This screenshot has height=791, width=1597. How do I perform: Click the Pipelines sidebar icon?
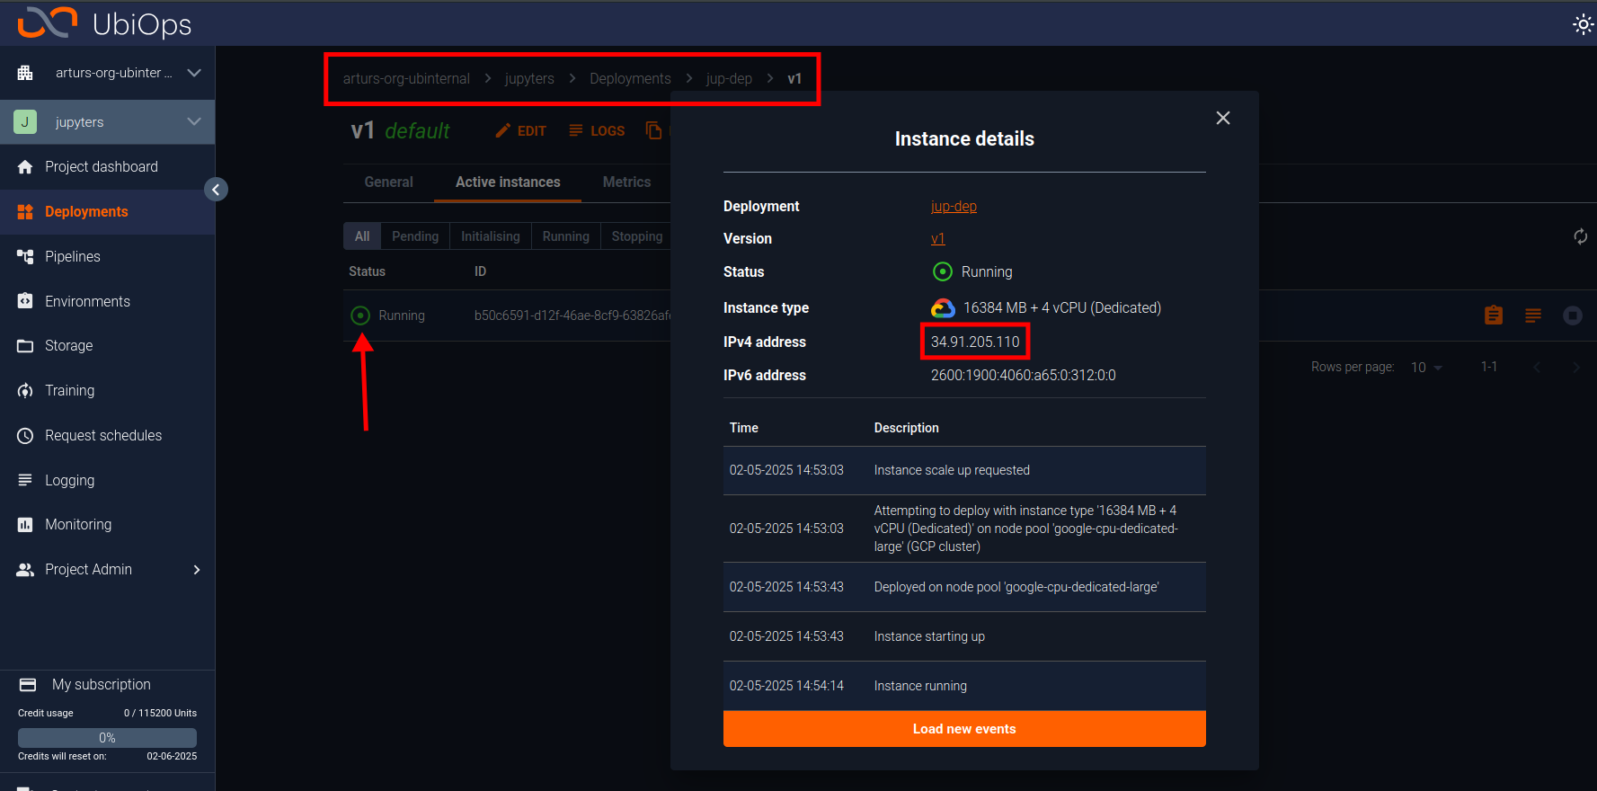tap(25, 257)
